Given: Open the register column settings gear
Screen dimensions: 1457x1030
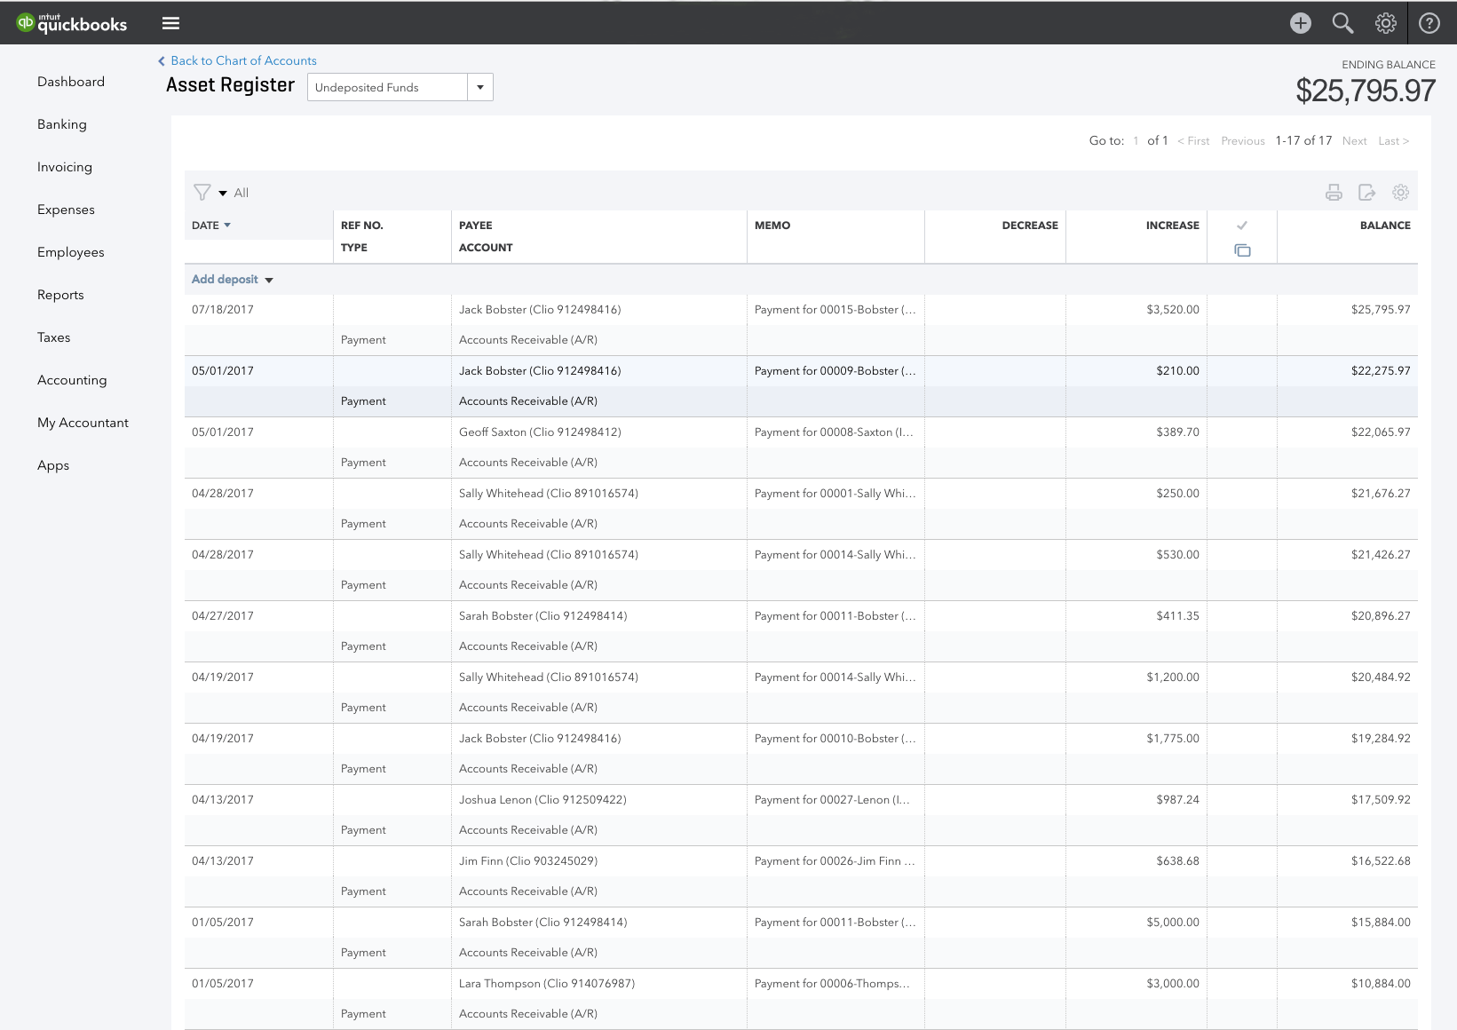Looking at the screenshot, I should pos(1400,192).
